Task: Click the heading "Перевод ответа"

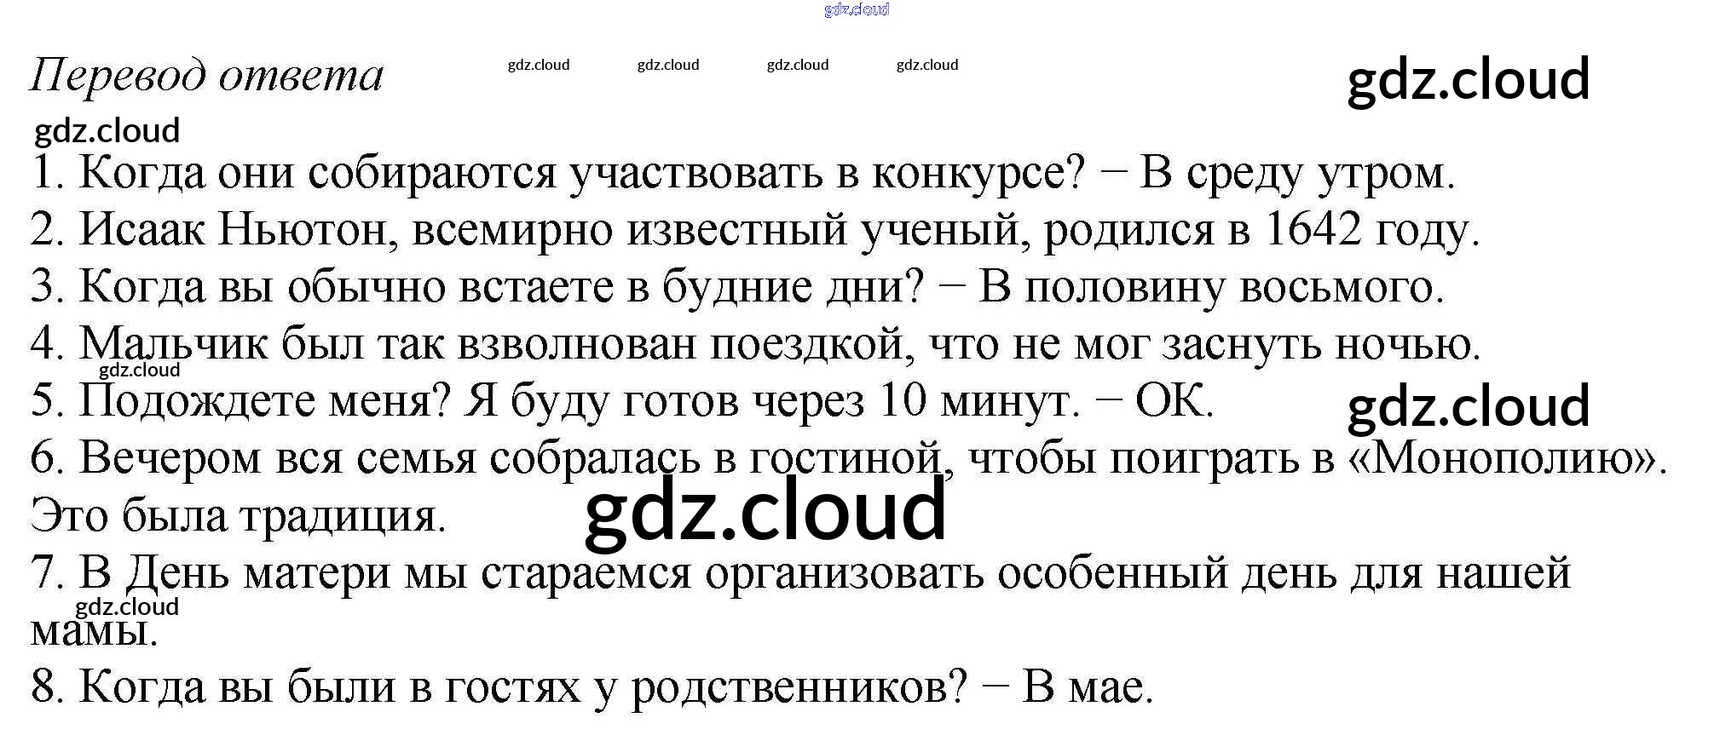Action: [x=207, y=75]
